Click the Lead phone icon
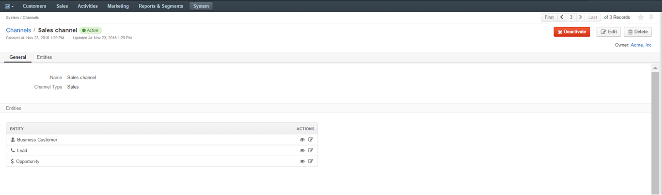 13,150
